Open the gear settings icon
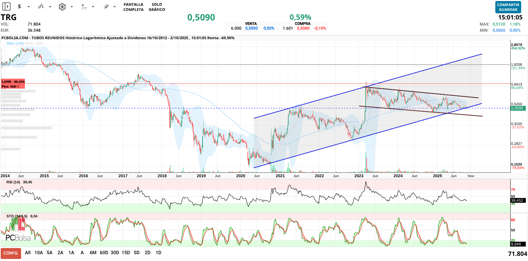This screenshot has width=528, height=261. click(62, 6)
